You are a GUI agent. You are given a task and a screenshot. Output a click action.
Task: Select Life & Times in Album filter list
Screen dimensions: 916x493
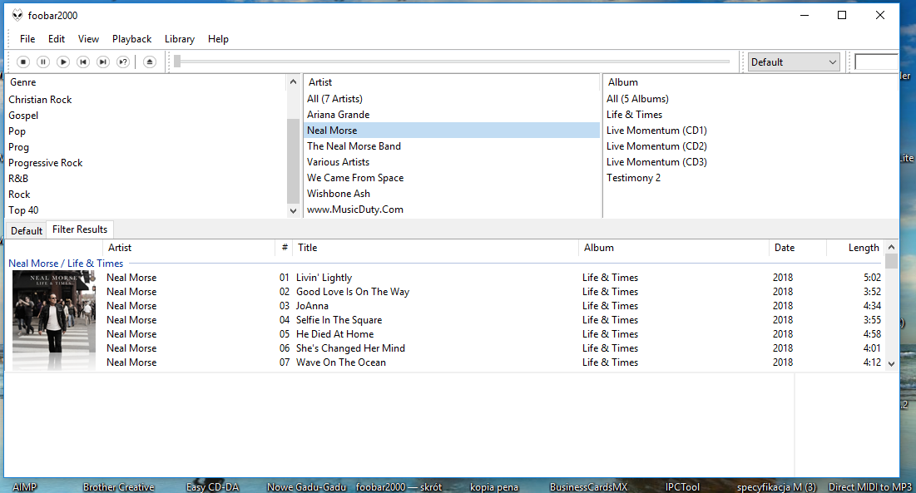[x=750, y=115]
